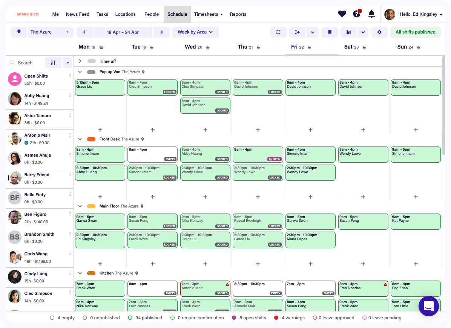Open schedule settings gear icon
This screenshot has height=328, width=451.
click(379, 32)
